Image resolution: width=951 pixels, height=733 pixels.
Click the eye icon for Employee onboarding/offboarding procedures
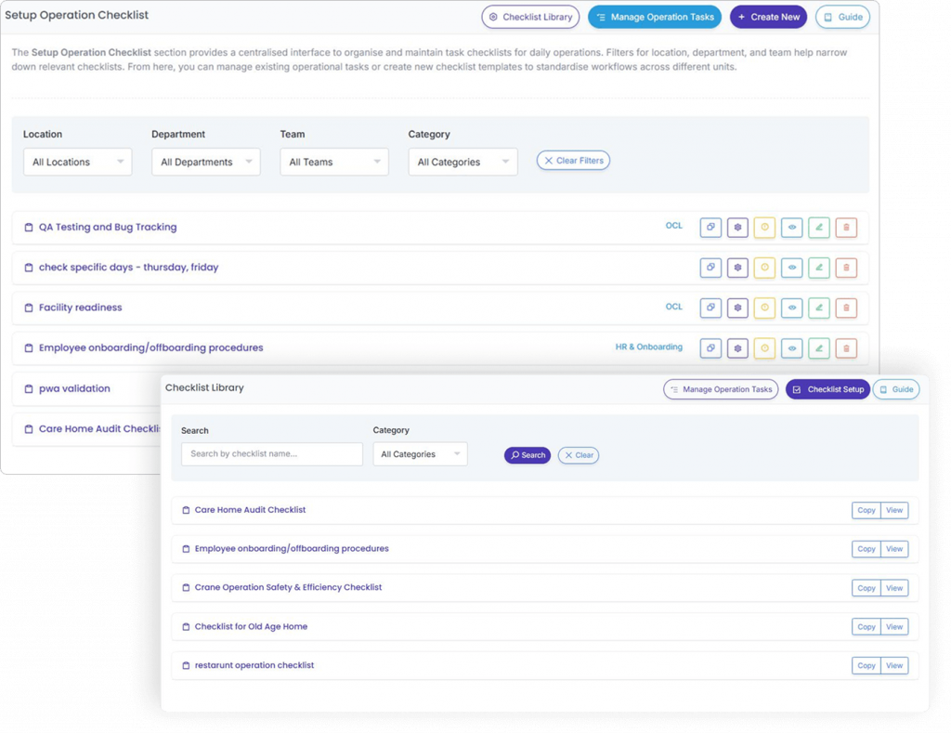(791, 348)
